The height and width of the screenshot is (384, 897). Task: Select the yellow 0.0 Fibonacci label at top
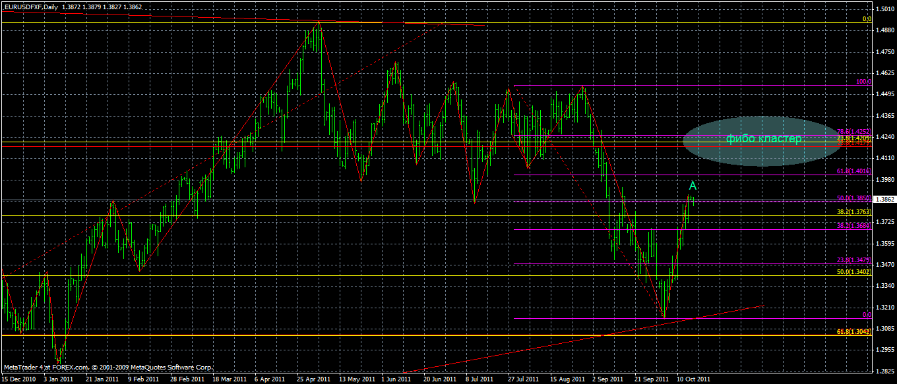pos(867,19)
